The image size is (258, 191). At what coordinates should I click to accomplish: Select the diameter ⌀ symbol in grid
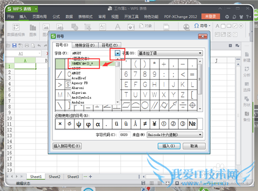click(x=164, y=105)
